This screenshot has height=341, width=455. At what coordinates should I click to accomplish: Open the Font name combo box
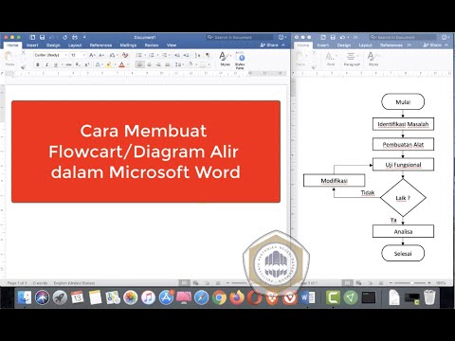pos(50,55)
